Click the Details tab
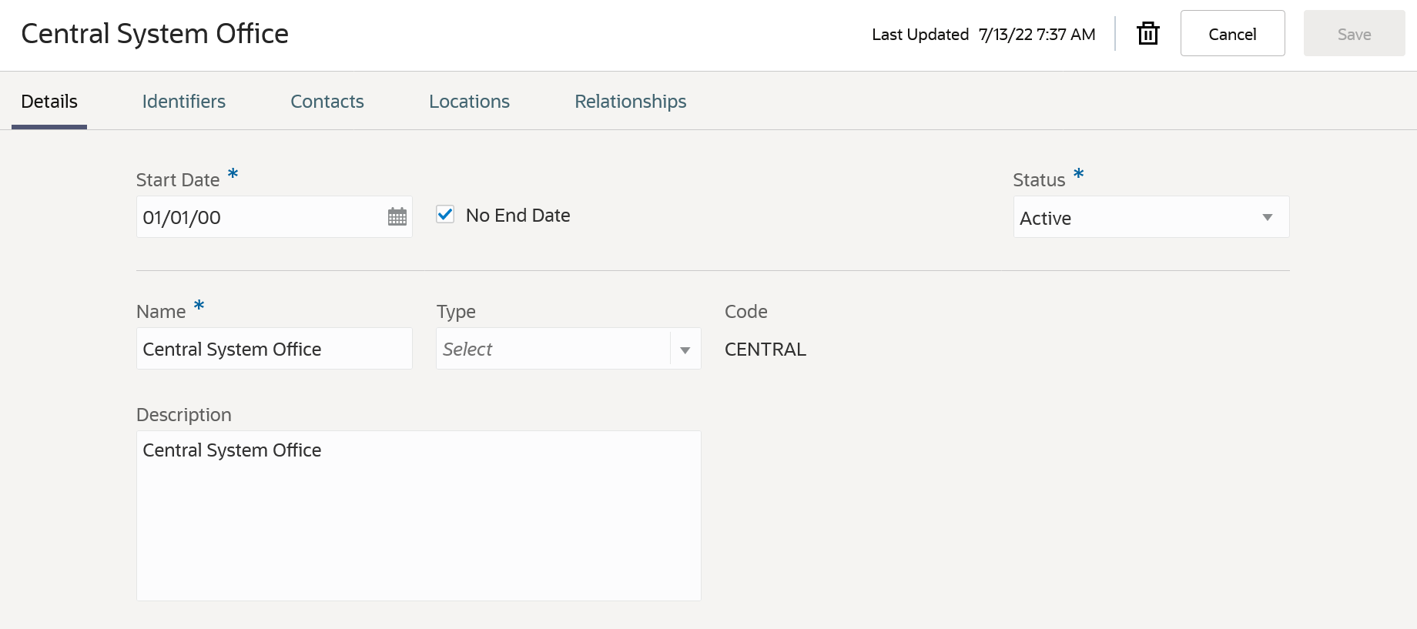The height and width of the screenshot is (629, 1417). (x=49, y=102)
